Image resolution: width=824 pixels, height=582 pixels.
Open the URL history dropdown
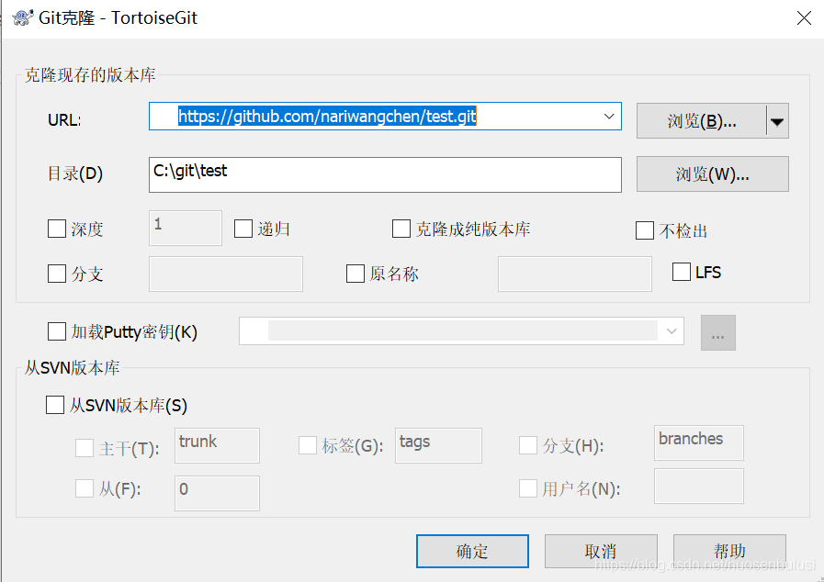click(609, 116)
